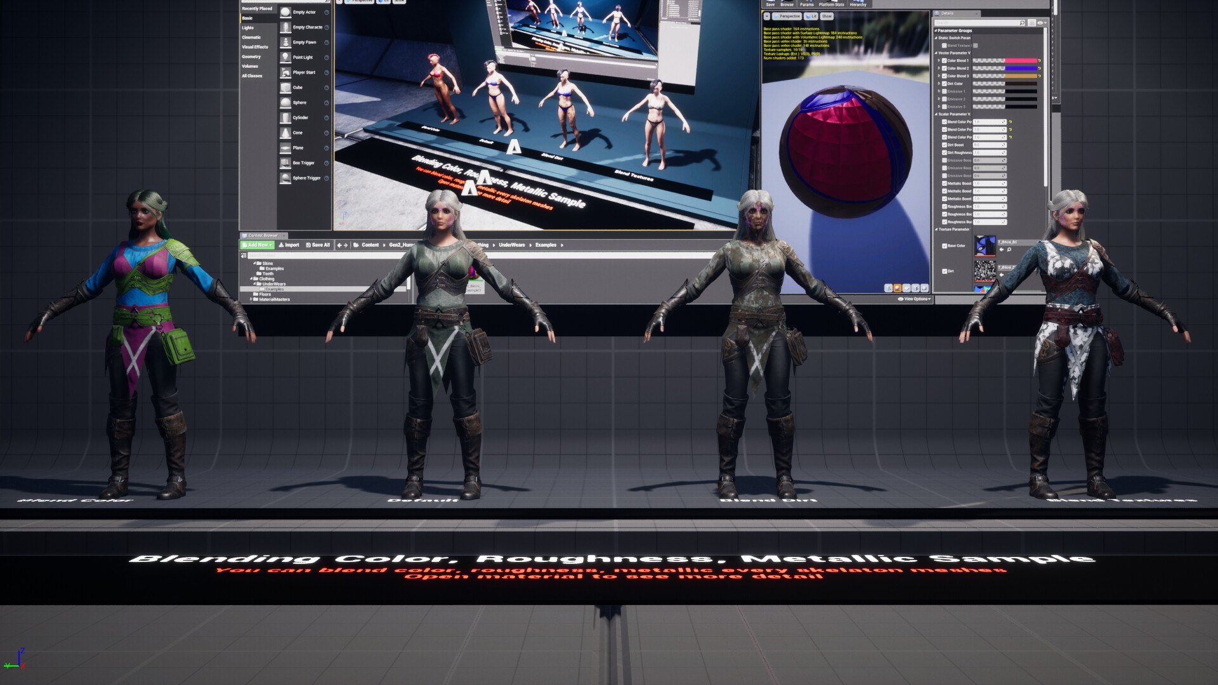
Task: Enable the Blend Texture static switch checkbox
Action: tap(944, 46)
